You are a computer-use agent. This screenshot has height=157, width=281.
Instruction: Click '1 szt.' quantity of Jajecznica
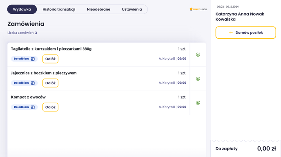click(x=182, y=73)
